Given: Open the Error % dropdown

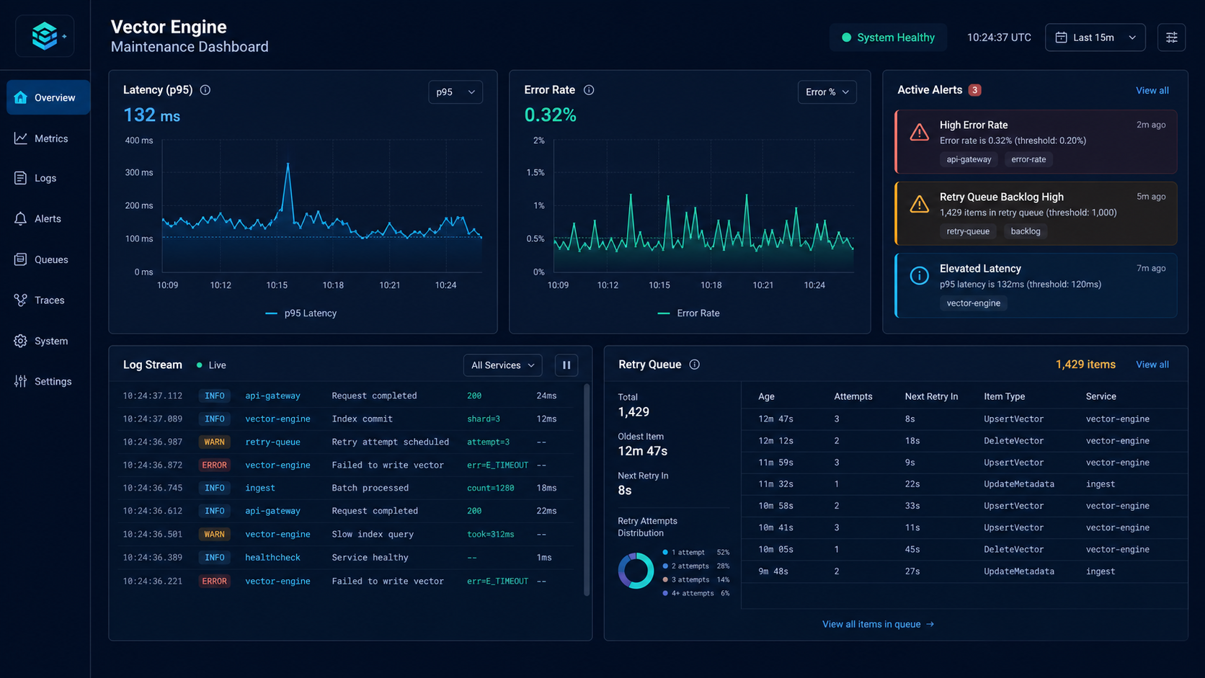Looking at the screenshot, I should pos(827,92).
